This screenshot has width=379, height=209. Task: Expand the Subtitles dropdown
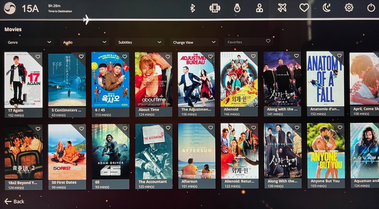(140, 42)
